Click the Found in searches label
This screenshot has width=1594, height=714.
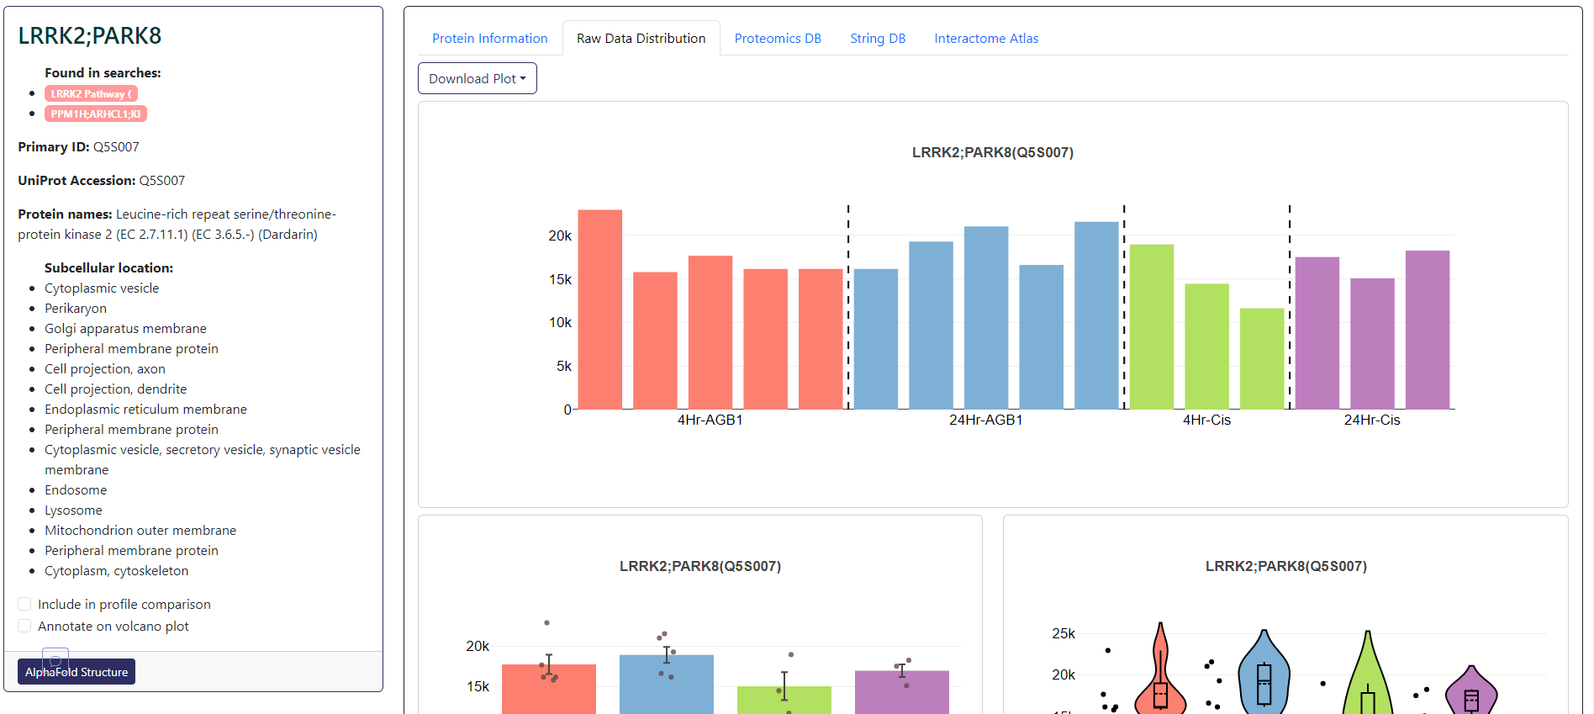[103, 73]
